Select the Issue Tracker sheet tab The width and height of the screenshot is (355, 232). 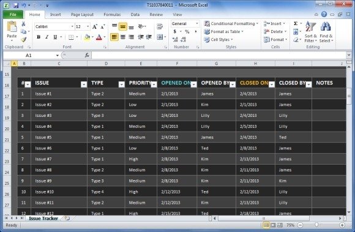pos(43,219)
